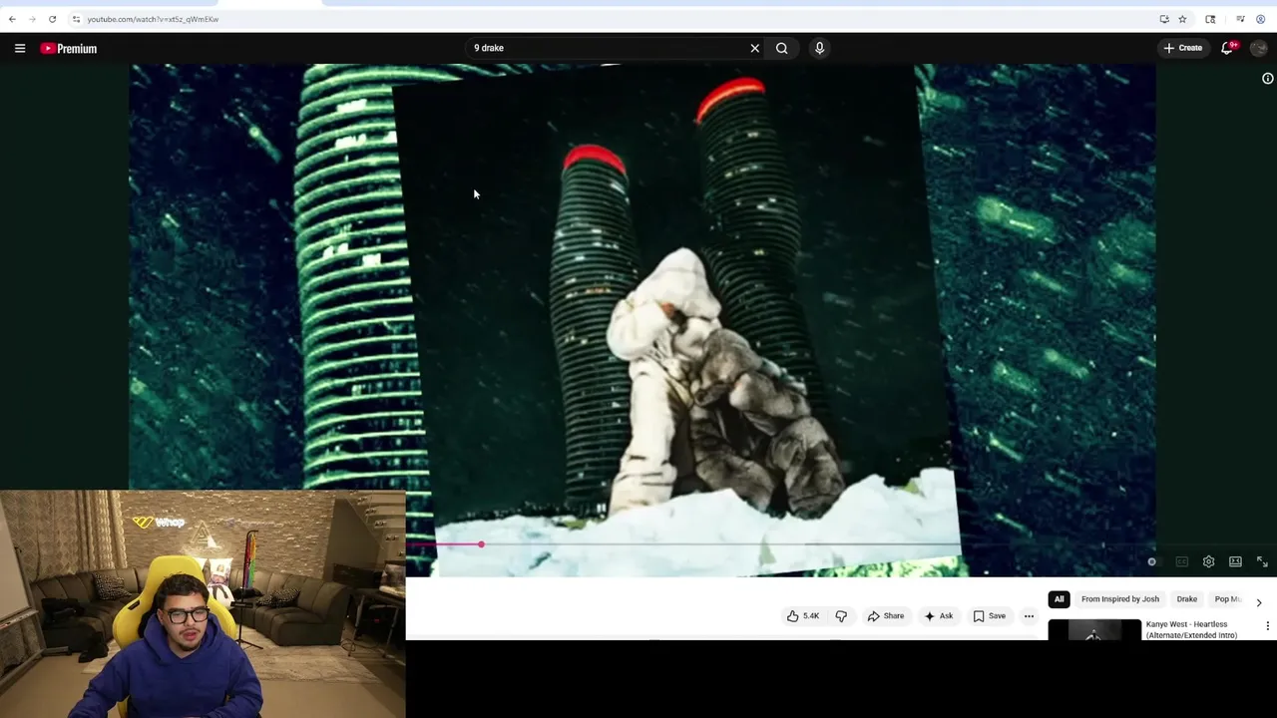Open the Chrome profile icon
This screenshot has width=1277, height=718.
coord(1261,19)
